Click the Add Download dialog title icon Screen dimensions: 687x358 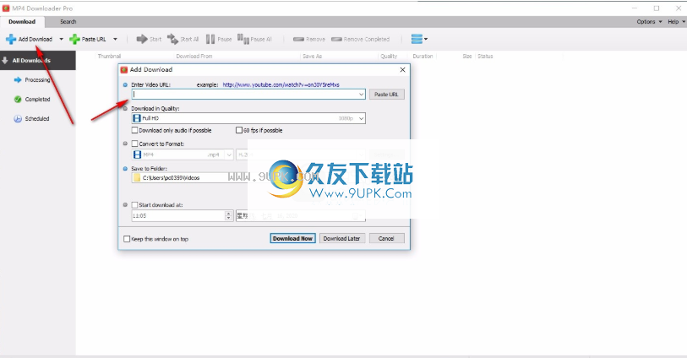(x=124, y=69)
